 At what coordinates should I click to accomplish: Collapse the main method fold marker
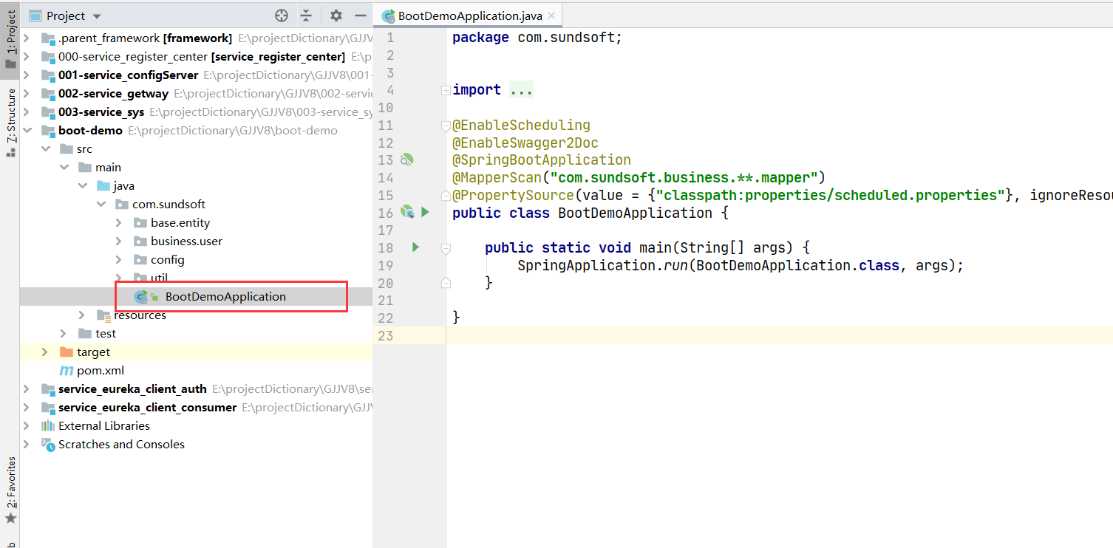(445, 249)
